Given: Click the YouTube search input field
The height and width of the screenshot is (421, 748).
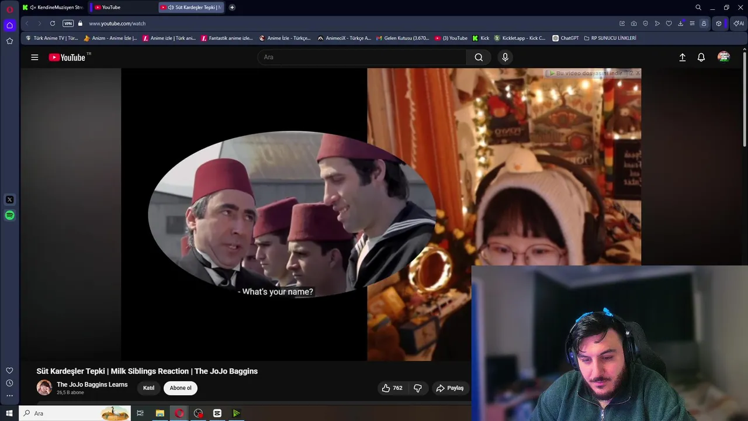Looking at the screenshot, I should pos(362,57).
